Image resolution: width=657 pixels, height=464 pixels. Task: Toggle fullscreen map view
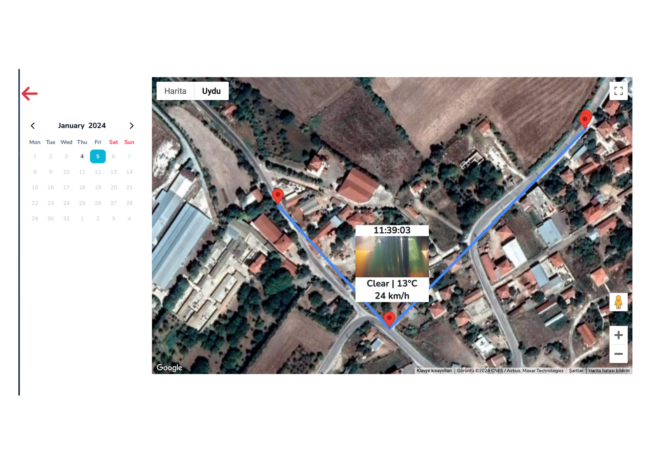coord(618,91)
